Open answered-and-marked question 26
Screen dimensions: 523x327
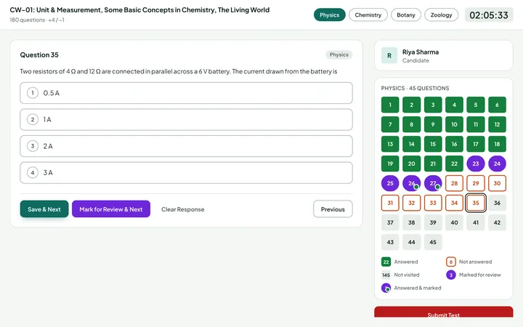point(412,183)
